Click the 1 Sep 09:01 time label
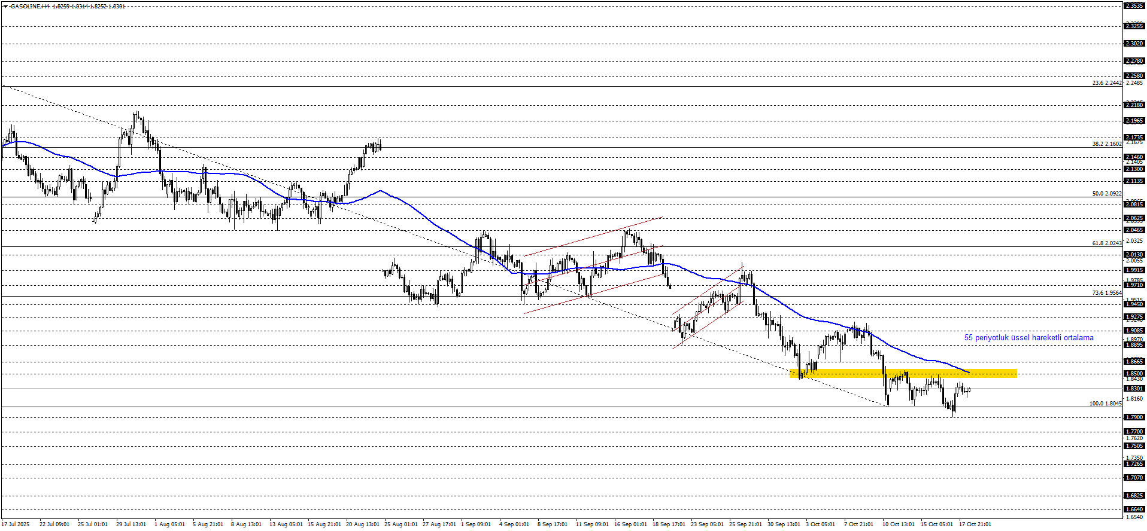Viewport: 1147px width, 531px height. pos(477,524)
